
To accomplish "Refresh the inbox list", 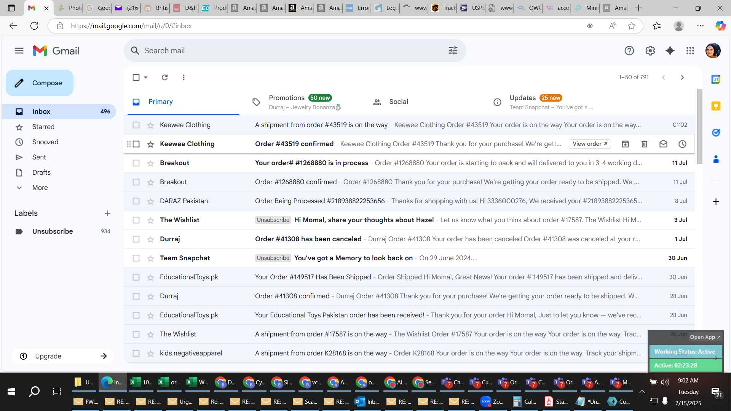I will [x=164, y=77].
